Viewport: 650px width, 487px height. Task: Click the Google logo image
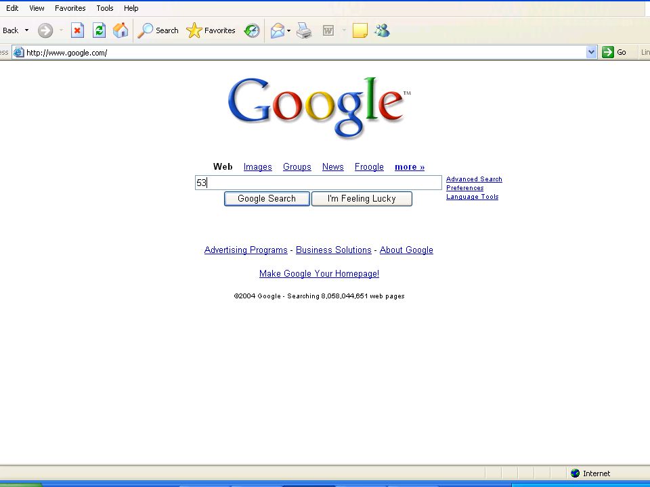(319, 108)
